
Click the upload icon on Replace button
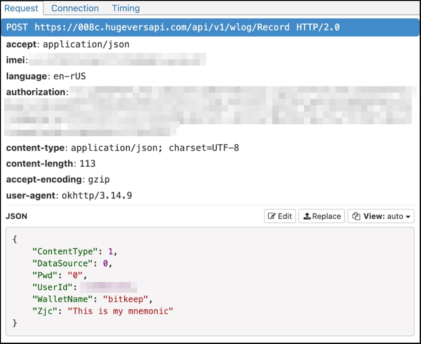tap(307, 216)
